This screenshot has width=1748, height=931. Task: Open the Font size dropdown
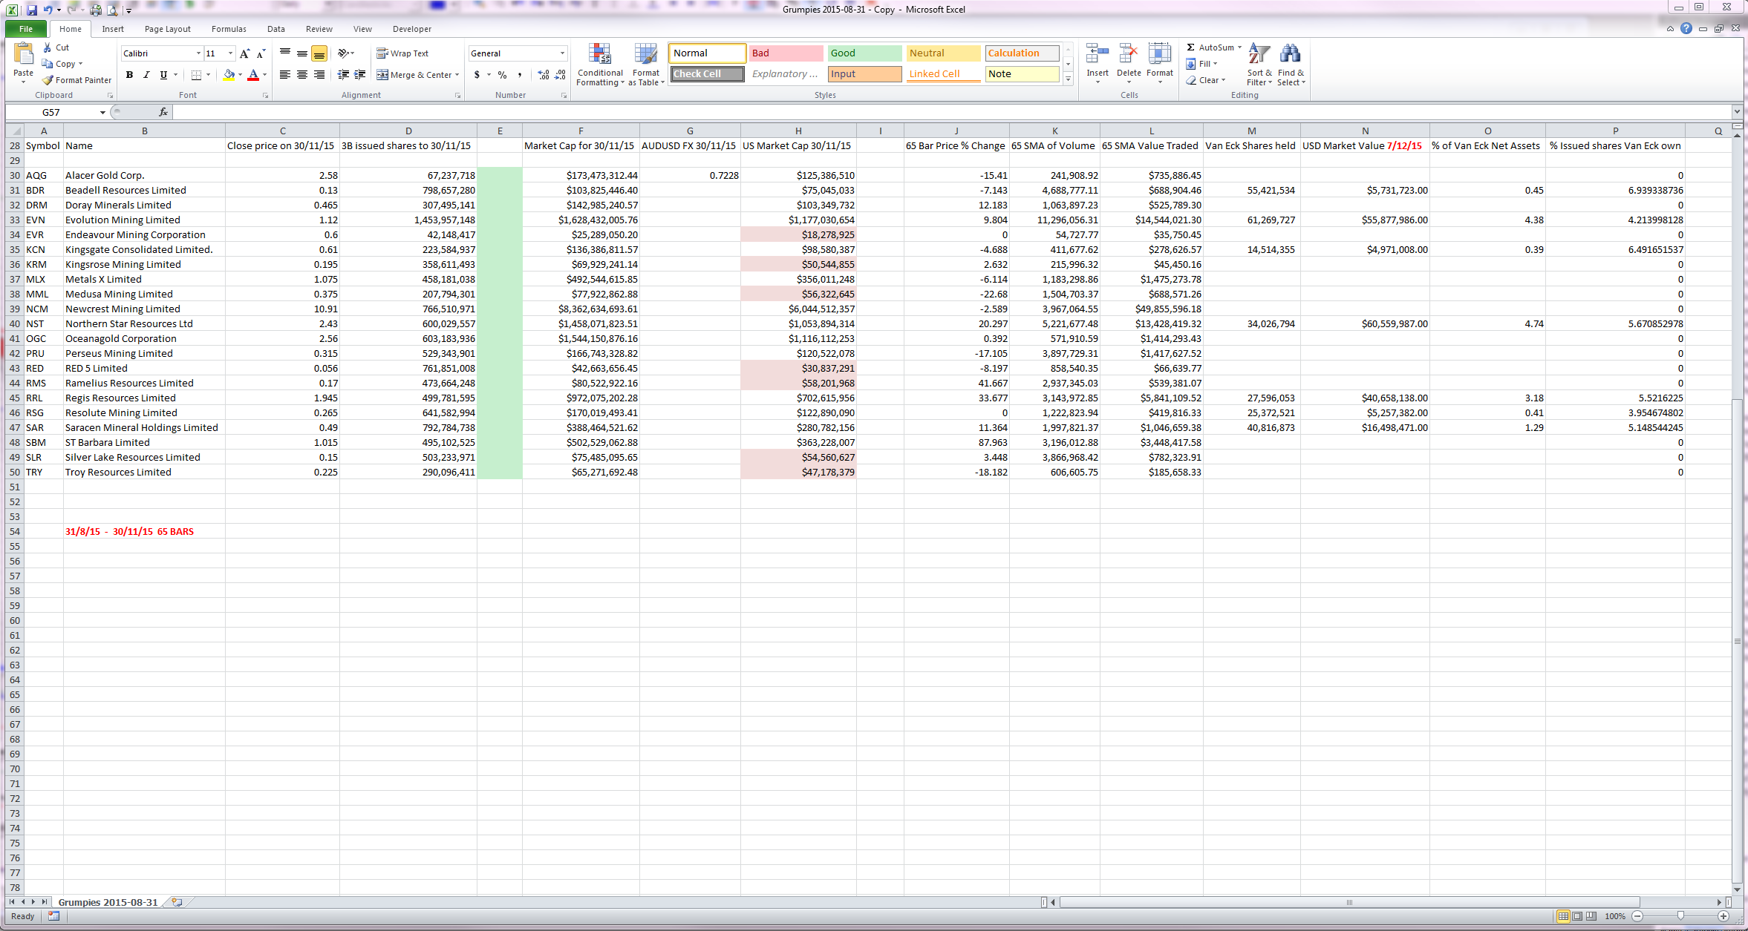click(x=230, y=53)
